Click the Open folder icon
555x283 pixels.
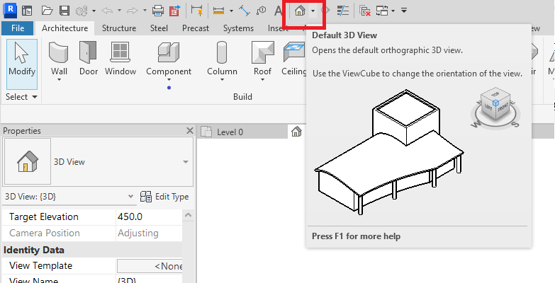[47, 11]
